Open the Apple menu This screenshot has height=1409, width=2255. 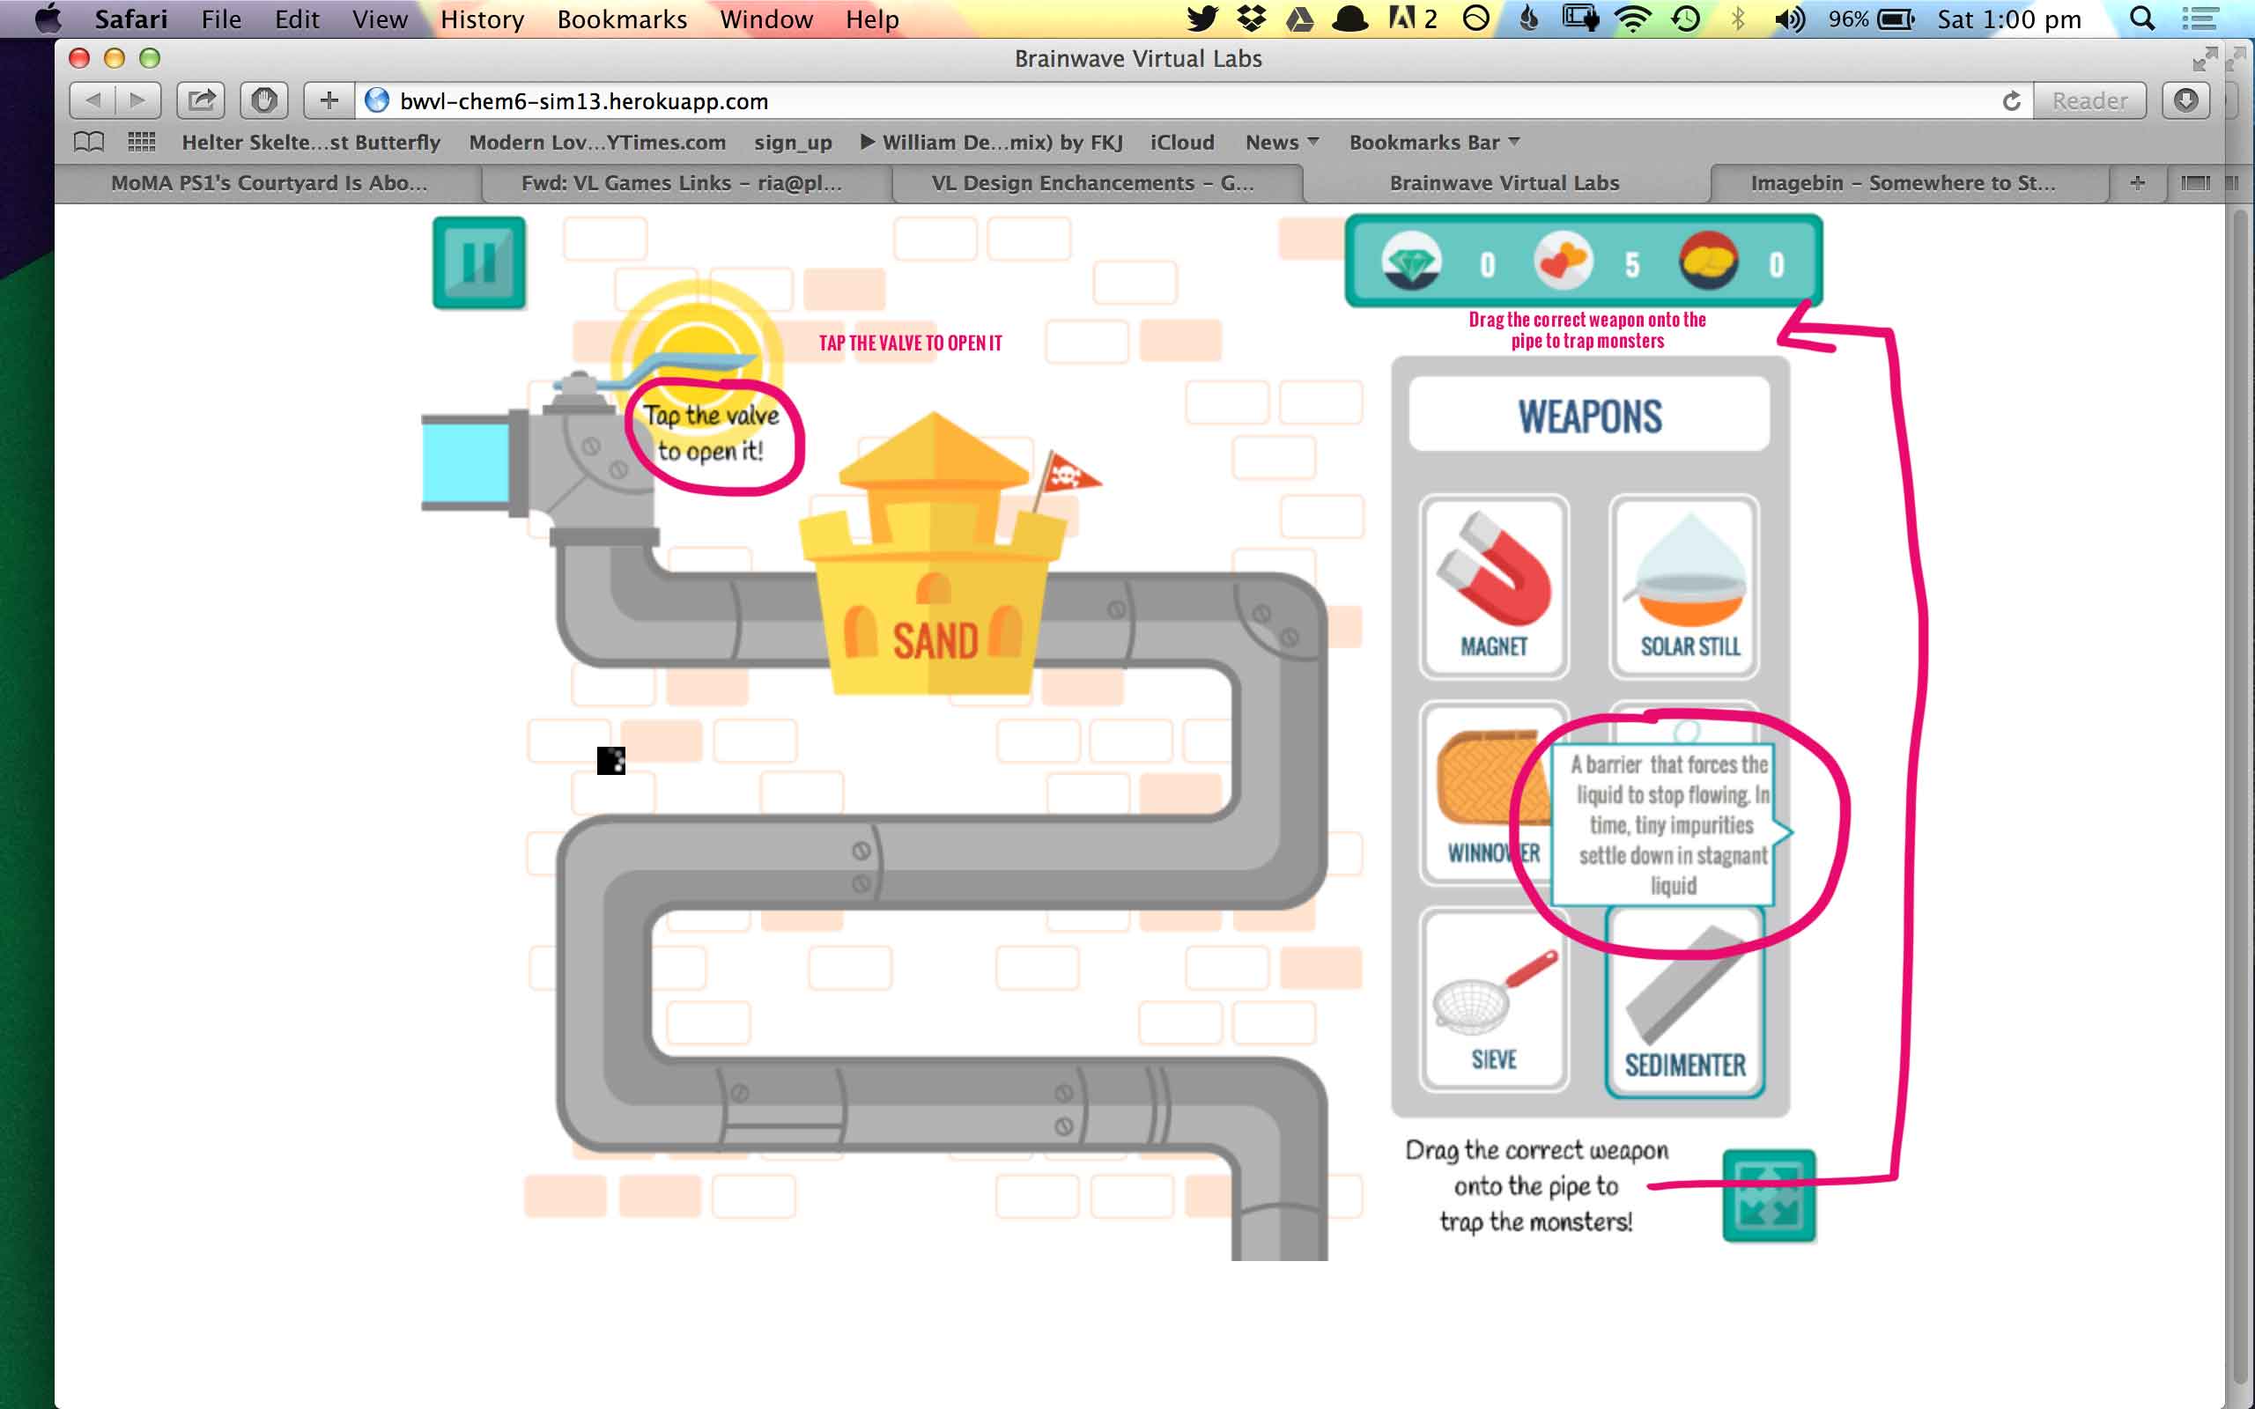(47, 18)
